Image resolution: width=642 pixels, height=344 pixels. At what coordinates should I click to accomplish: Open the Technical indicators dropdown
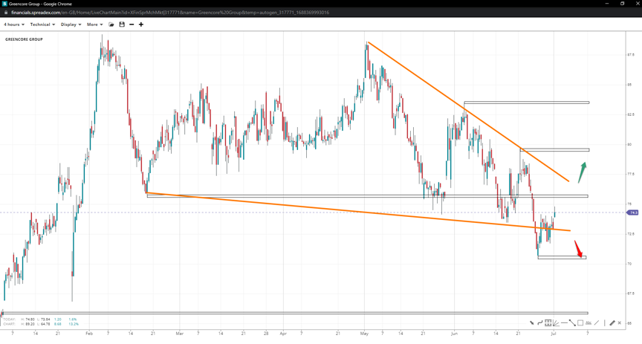42,25
